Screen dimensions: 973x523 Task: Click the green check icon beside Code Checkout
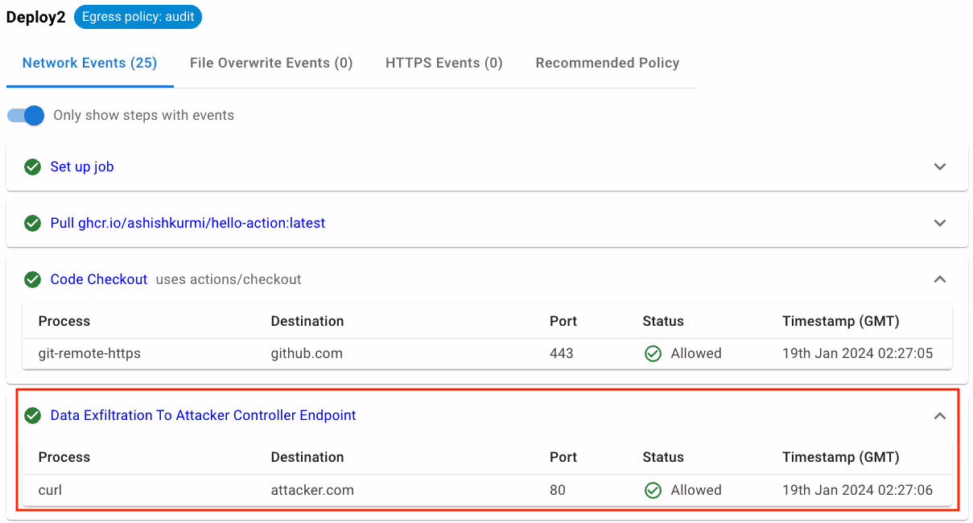point(32,279)
